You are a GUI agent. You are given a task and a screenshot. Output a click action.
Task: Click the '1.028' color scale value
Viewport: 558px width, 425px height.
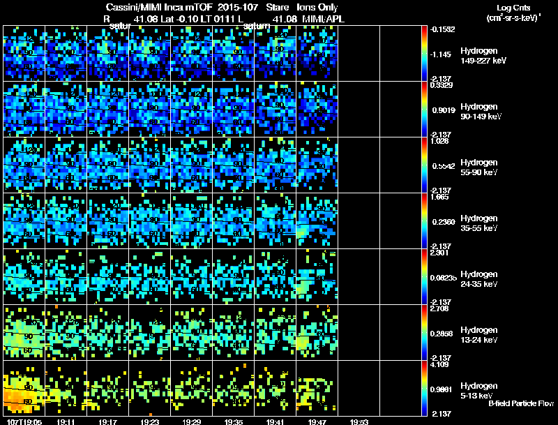439,141
